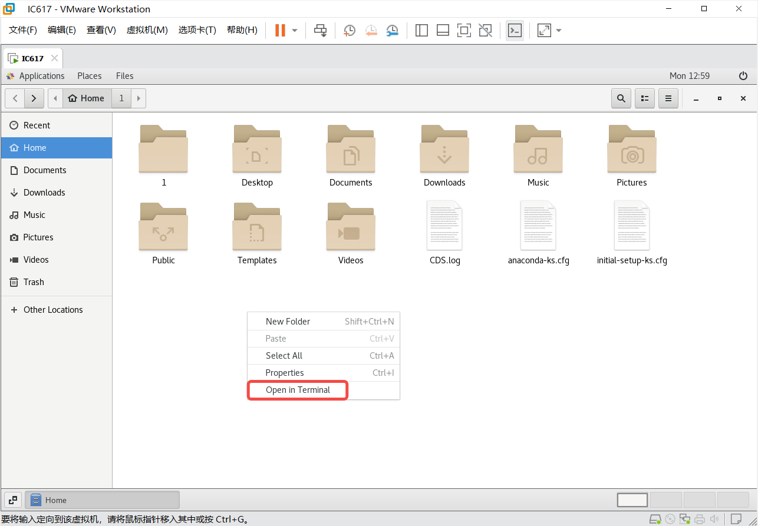Enter VMware full screen mode
758x526 pixels.
point(464,31)
